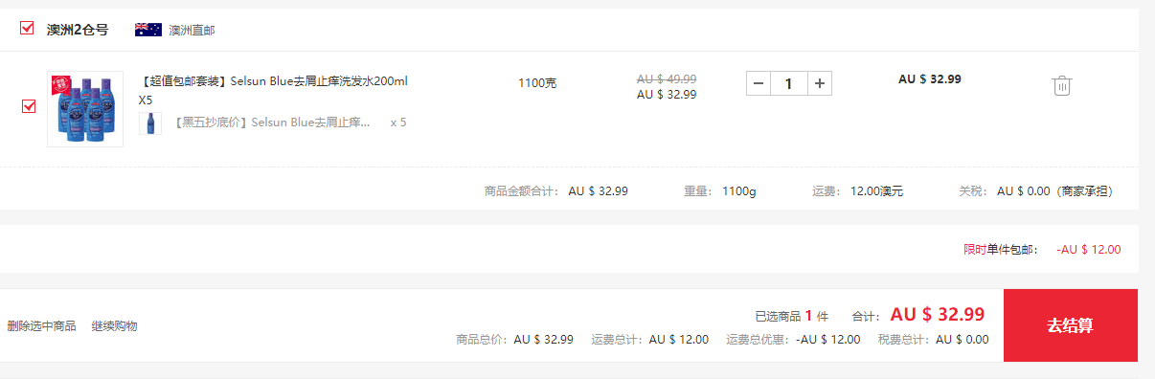Click the 澳洲直邮 shipping label
This screenshot has width=1155, height=379.
click(192, 31)
